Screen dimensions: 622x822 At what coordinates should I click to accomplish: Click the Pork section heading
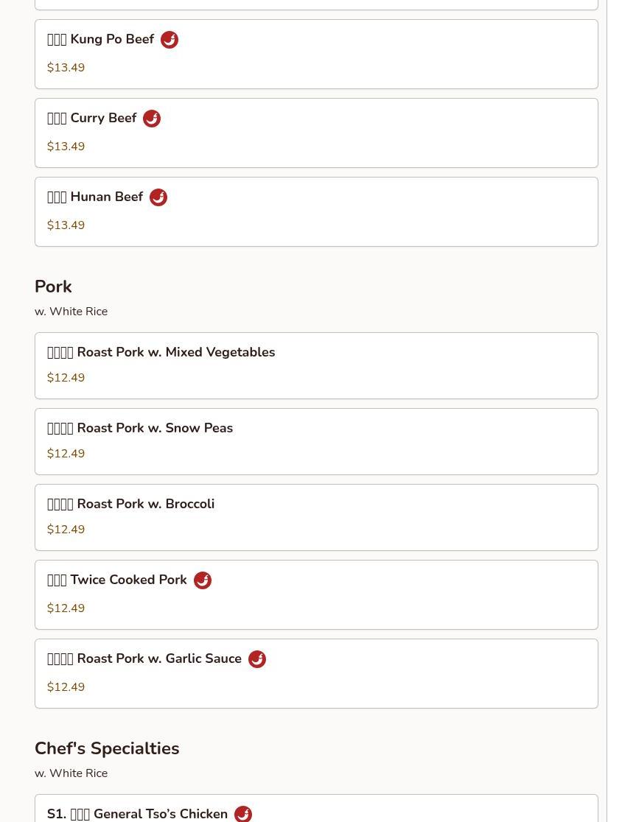coord(53,287)
